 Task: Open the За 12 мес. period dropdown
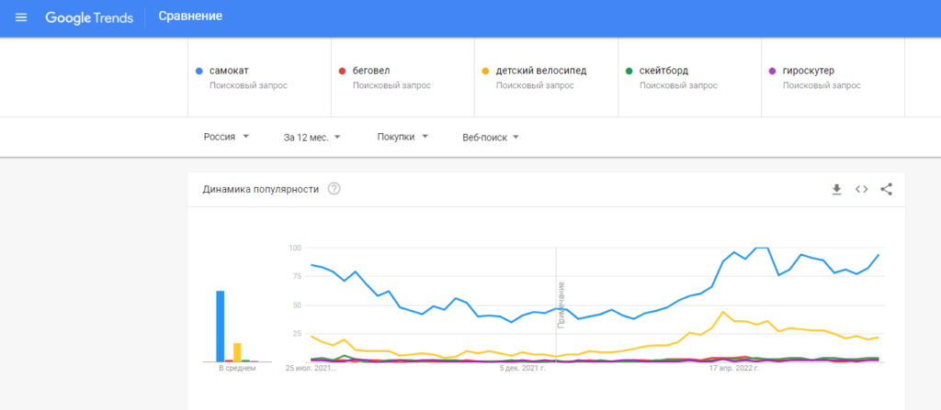click(x=312, y=137)
